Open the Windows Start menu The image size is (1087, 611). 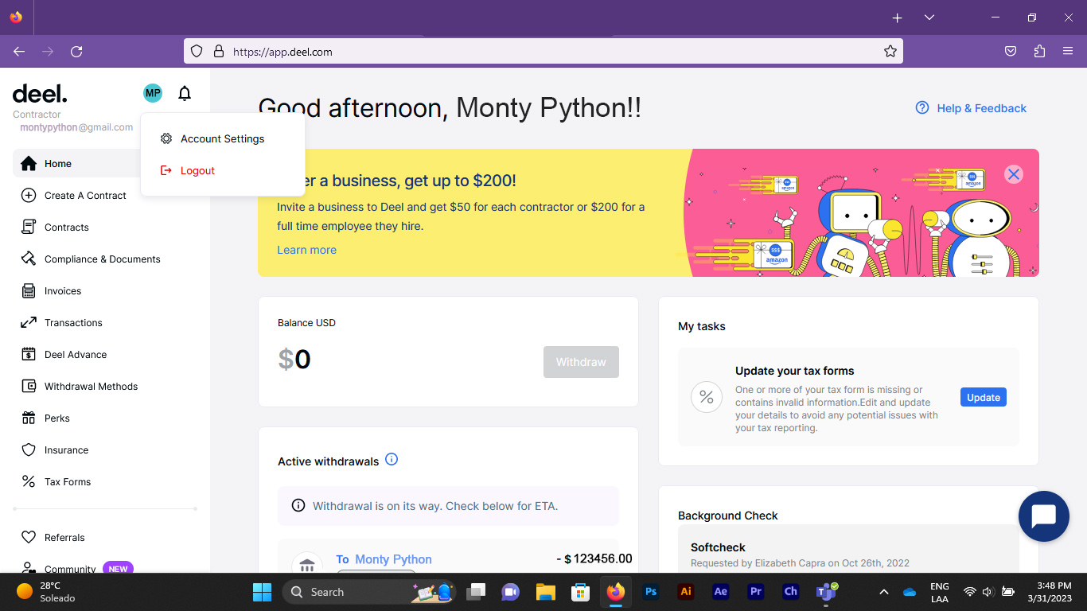point(262,592)
